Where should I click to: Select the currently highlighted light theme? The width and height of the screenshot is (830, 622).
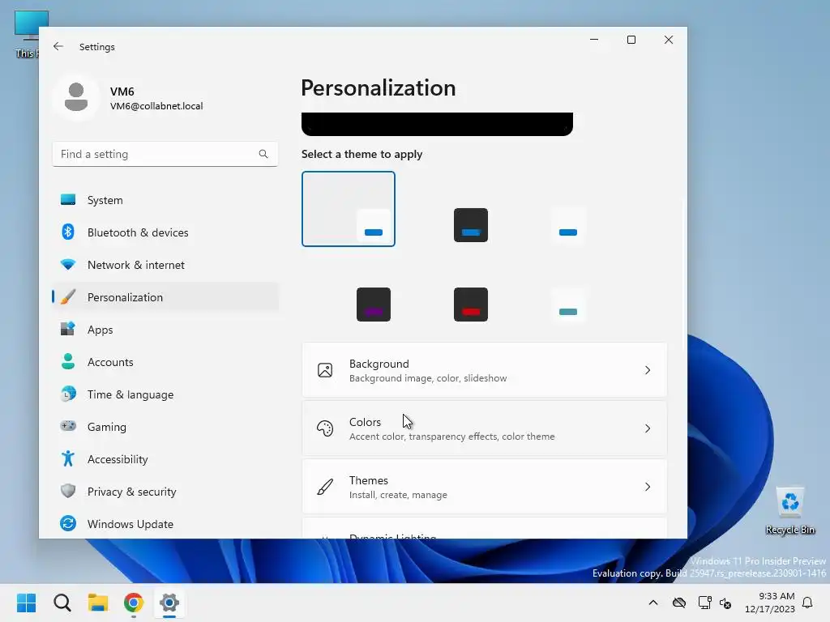click(x=349, y=209)
